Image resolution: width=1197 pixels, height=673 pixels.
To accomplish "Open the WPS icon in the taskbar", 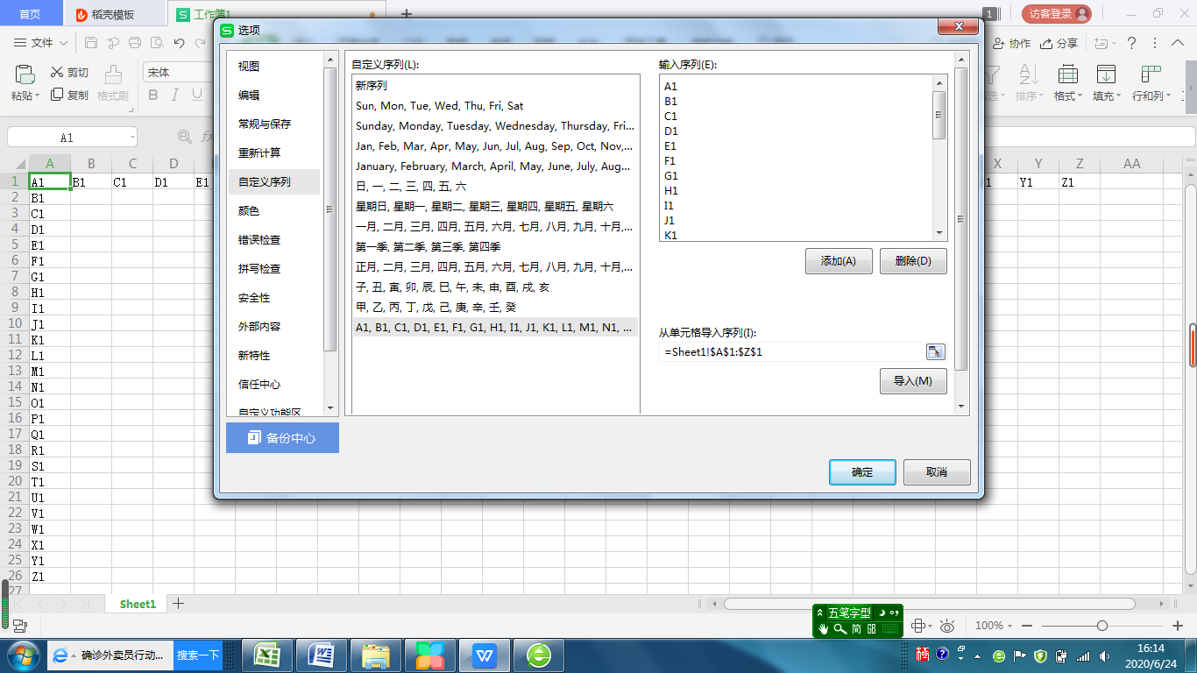I will pyautogui.click(x=485, y=655).
